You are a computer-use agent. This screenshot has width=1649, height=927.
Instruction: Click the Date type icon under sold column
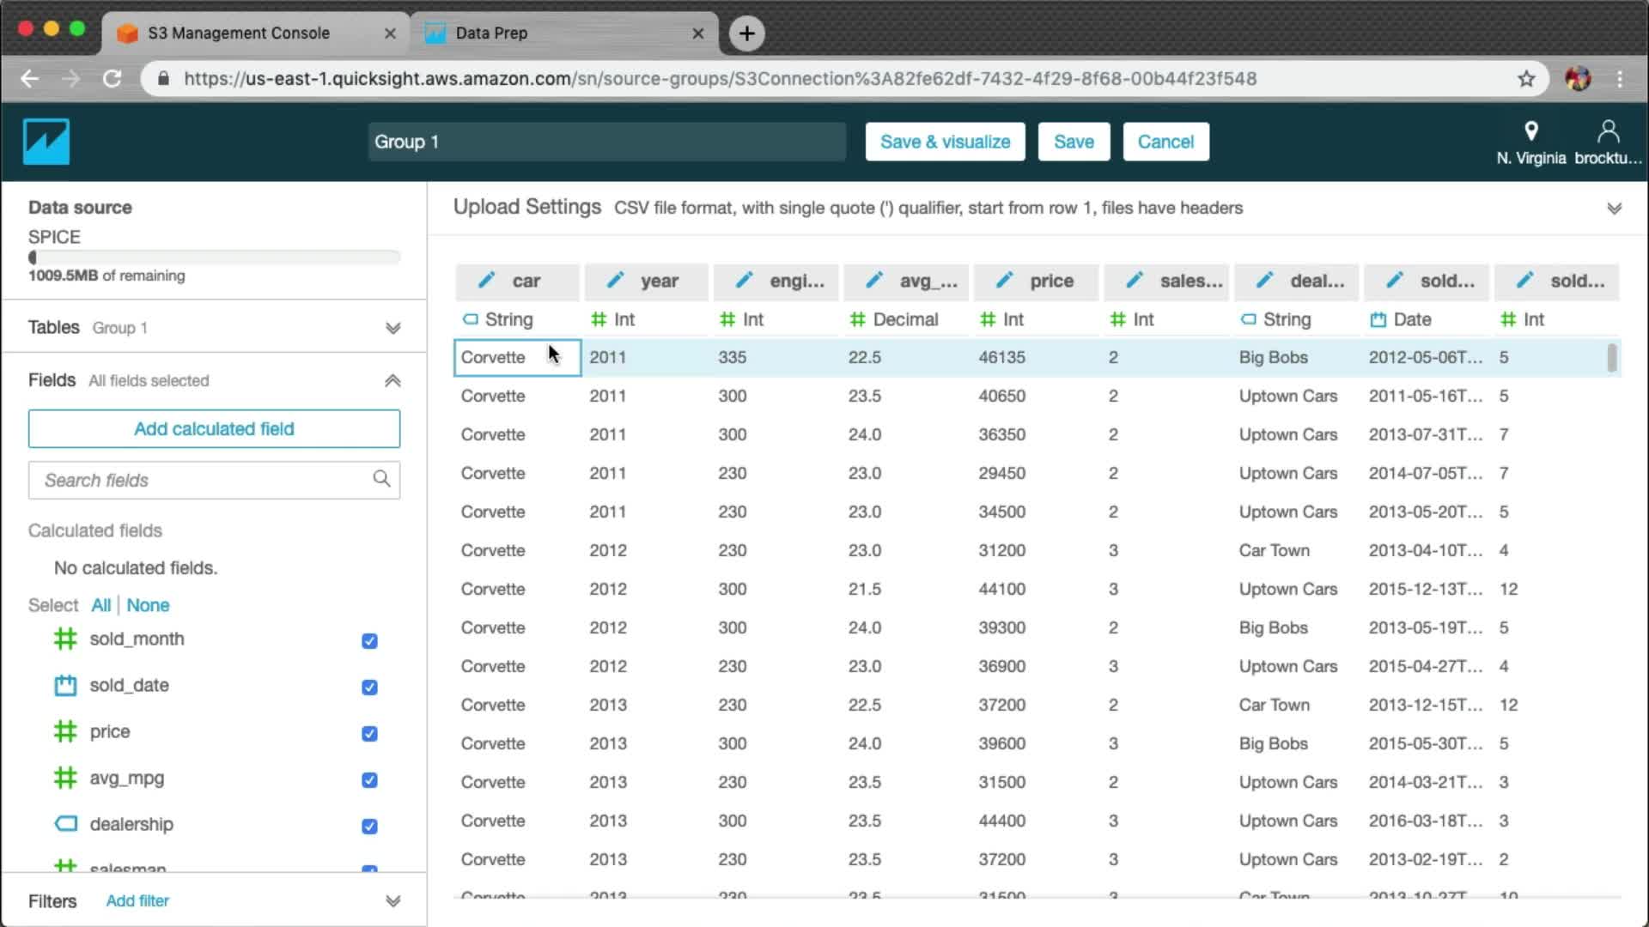[x=1378, y=319]
